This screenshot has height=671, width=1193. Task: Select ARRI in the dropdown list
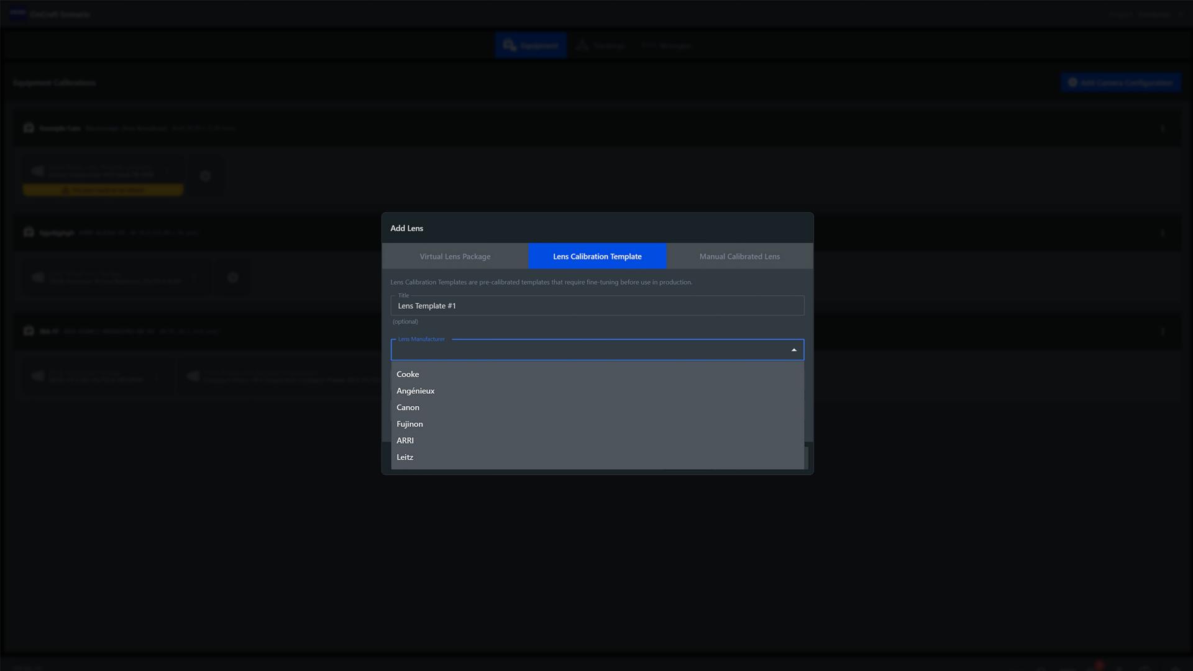click(x=597, y=440)
